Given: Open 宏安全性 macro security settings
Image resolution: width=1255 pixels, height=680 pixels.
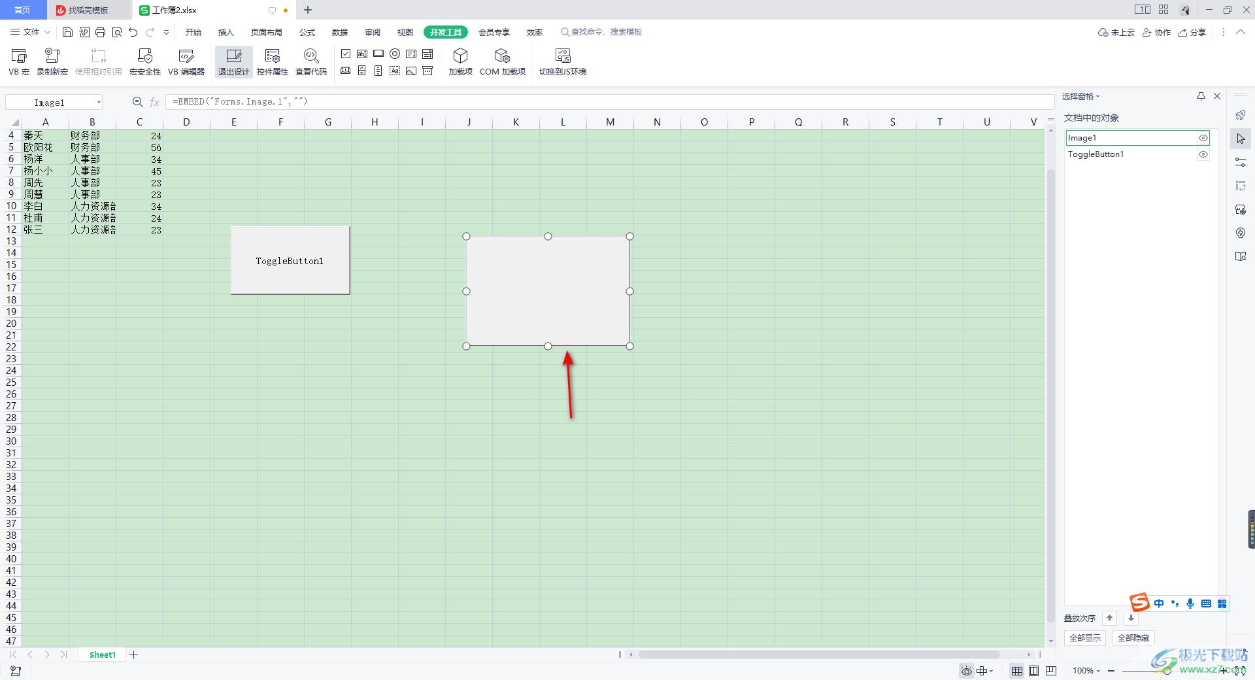Looking at the screenshot, I should pos(145,62).
